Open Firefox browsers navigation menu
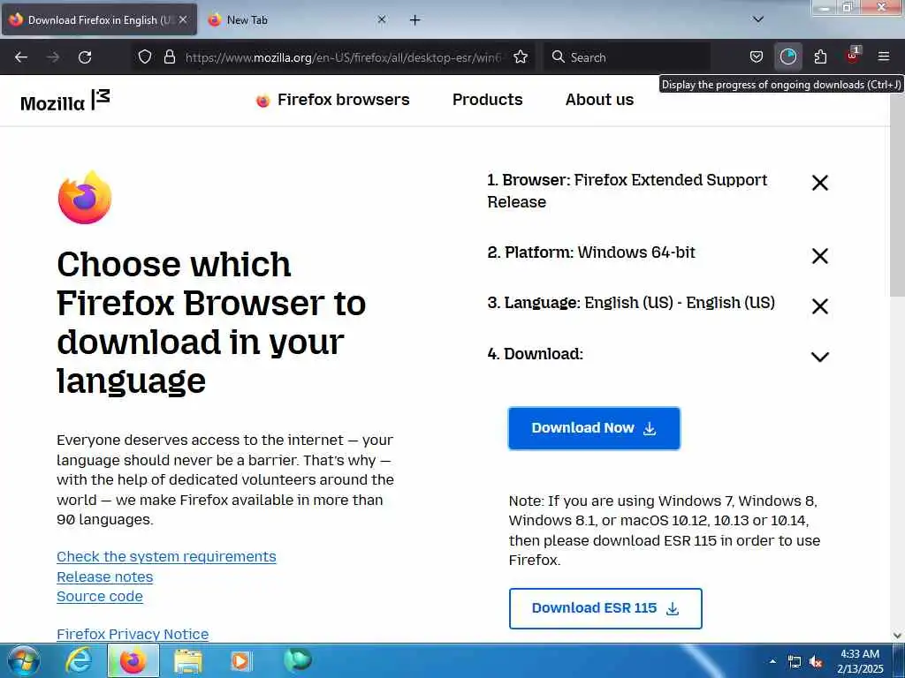 click(332, 100)
